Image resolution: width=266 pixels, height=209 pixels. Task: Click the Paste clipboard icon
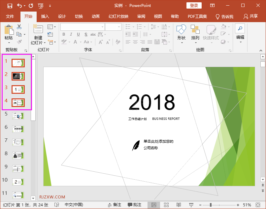(x=9, y=30)
